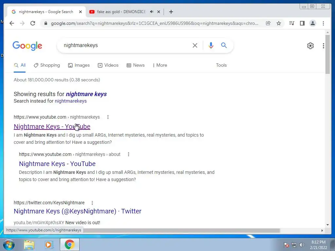Search instead for nightmarekeys link
Image resolution: width=335 pixels, height=251 pixels.
(x=71, y=101)
